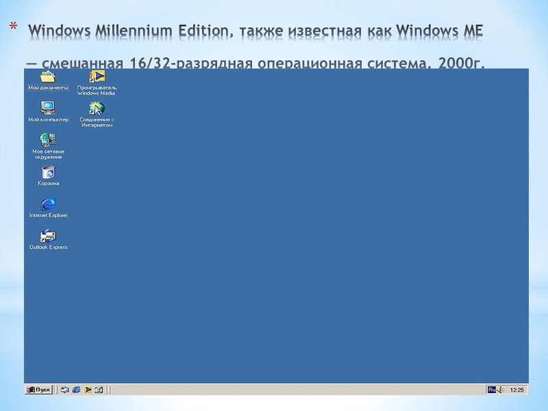Open the Корзина recycle bin
Image resolution: width=548 pixels, height=411 pixels.
47,173
